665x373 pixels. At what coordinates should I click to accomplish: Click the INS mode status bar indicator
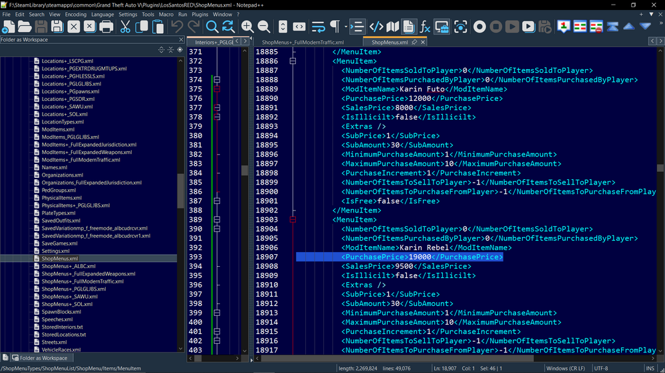649,368
